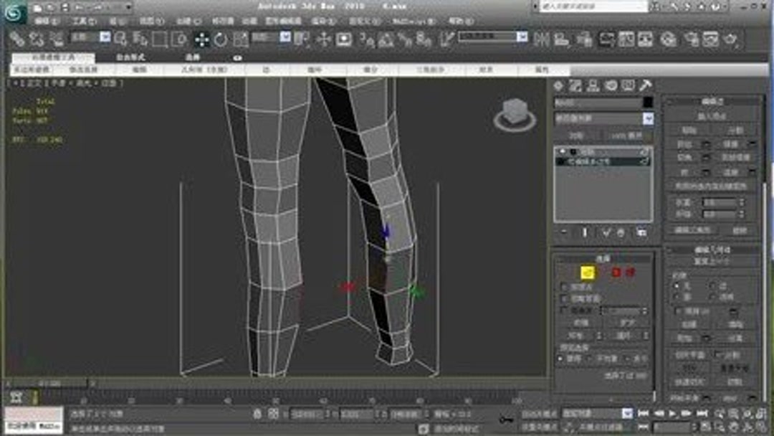Collapse the Selection rollout
The image size is (774, 436).
click(x=602, y=258)
